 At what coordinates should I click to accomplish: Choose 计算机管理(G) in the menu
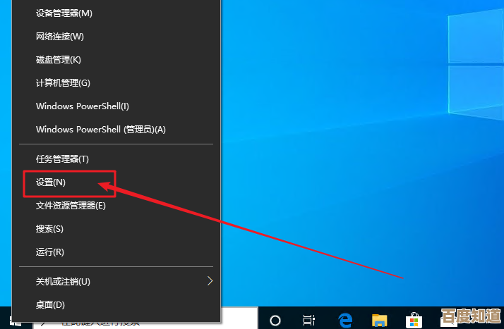[63, 83]
